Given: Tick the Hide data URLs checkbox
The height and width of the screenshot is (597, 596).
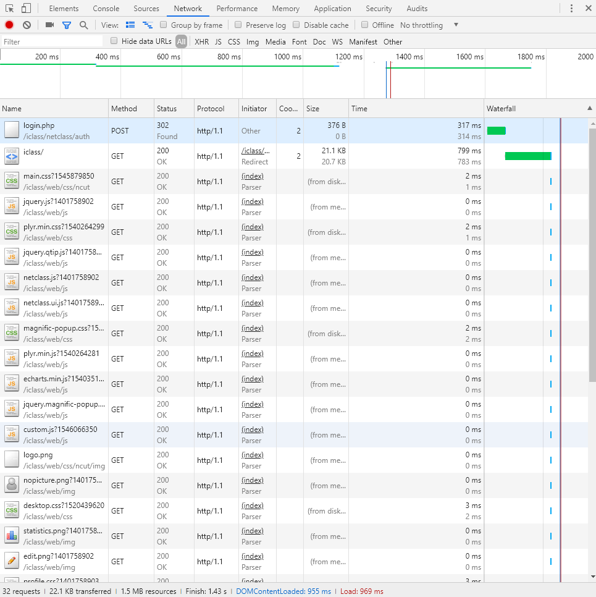Looking at the screenshot, I should pos(114,41).
